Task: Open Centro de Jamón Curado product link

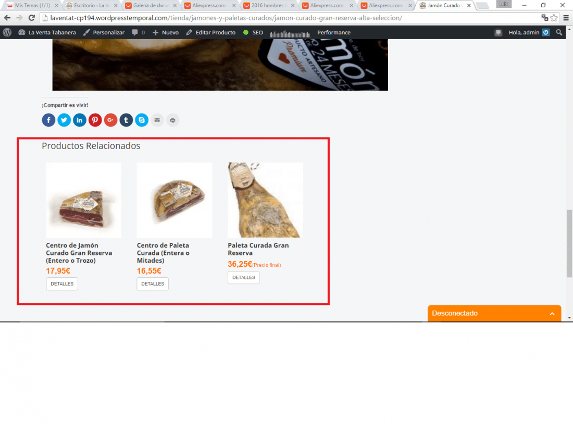Action: click(x=79, y=253)
